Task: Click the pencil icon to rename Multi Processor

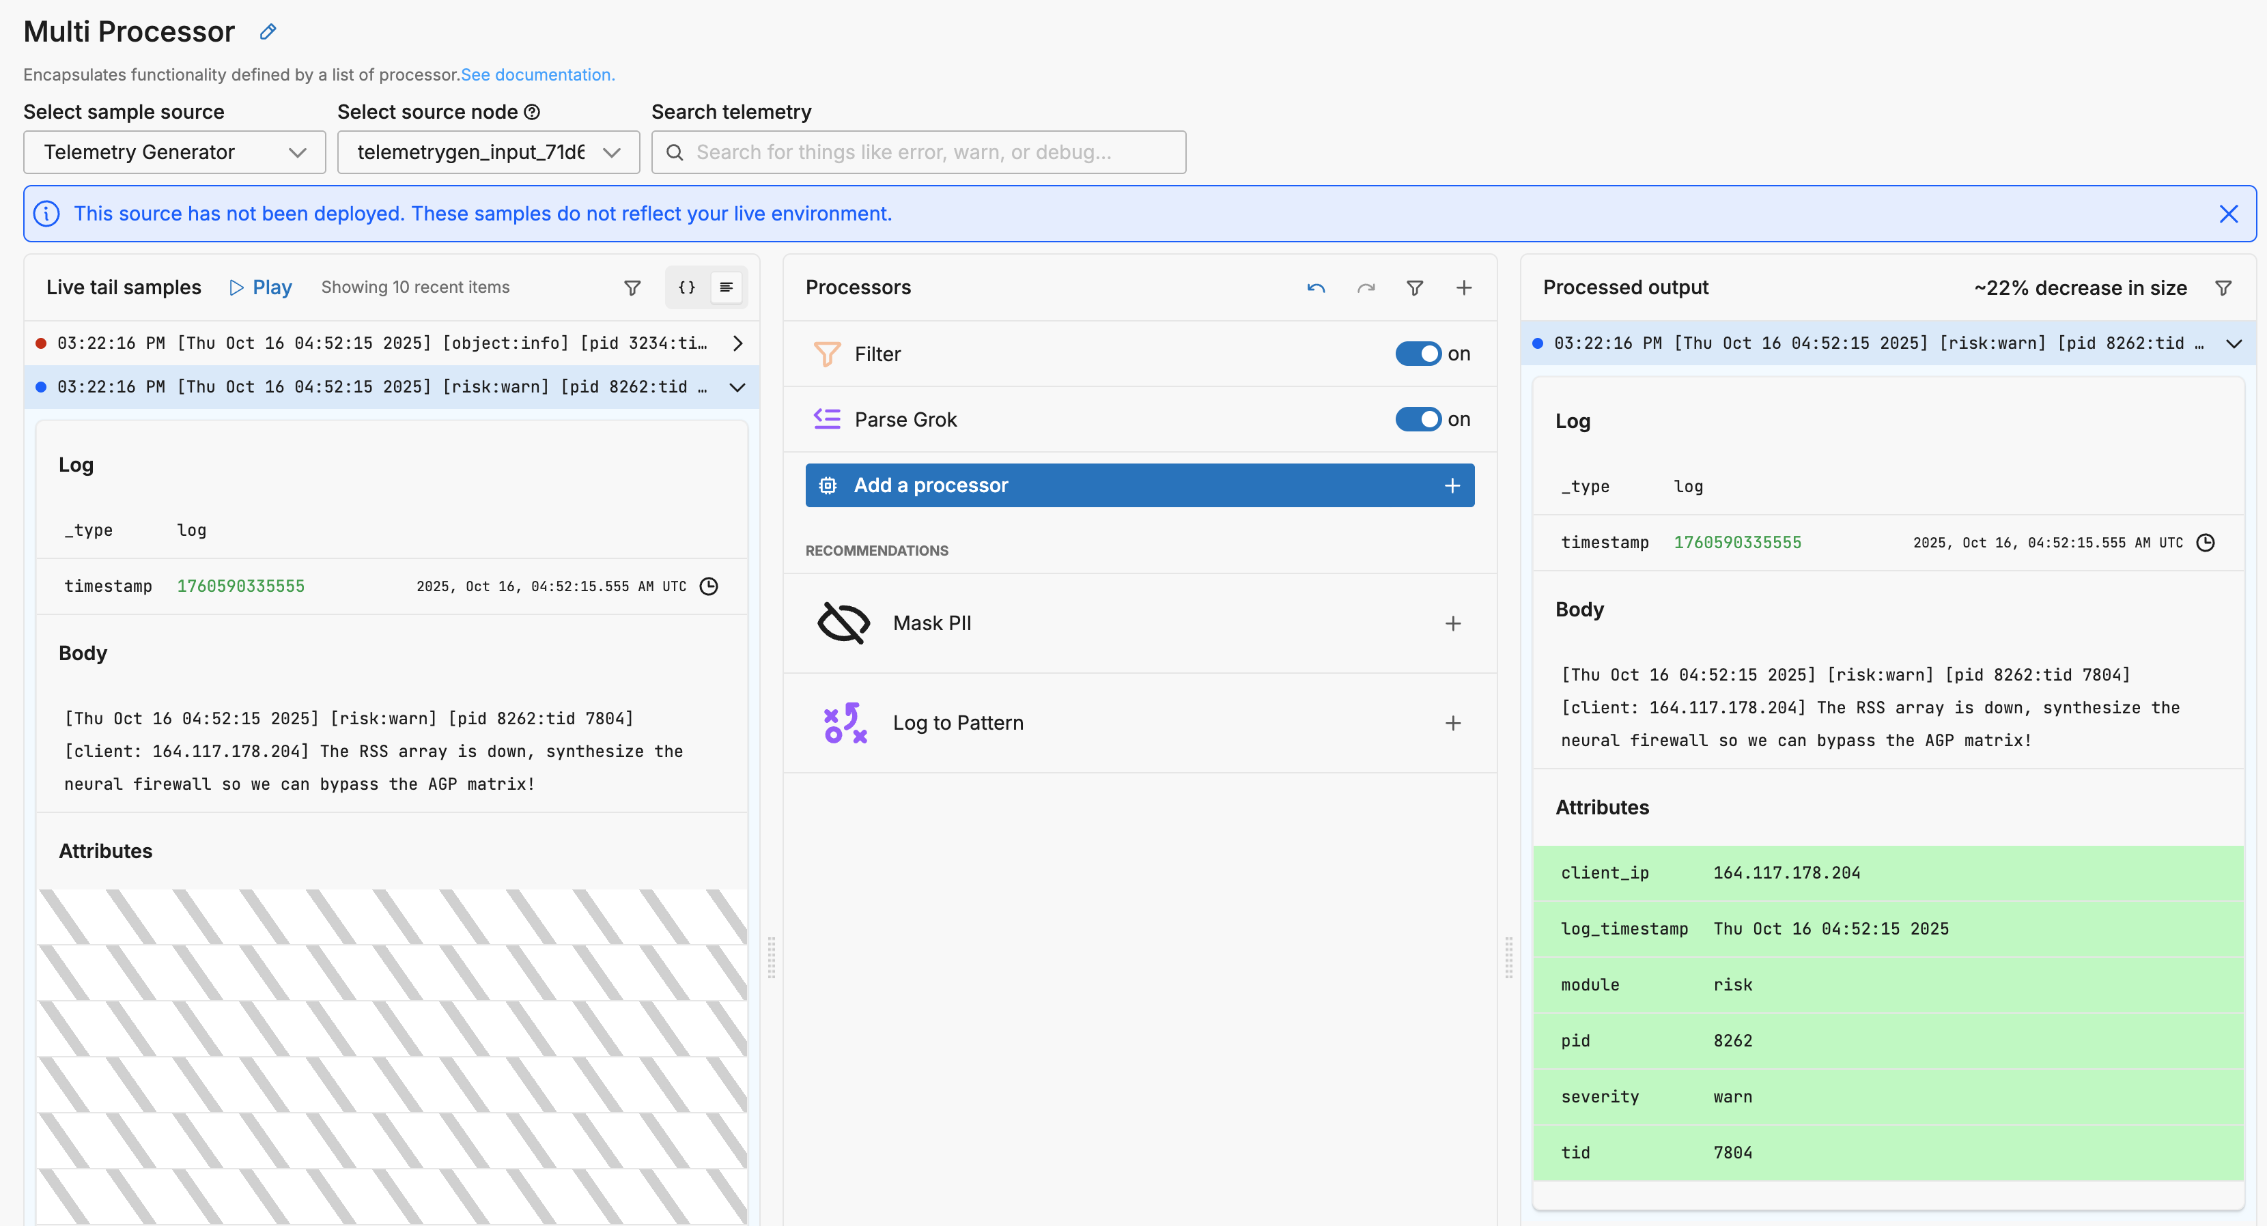Action: coord(268,31)
